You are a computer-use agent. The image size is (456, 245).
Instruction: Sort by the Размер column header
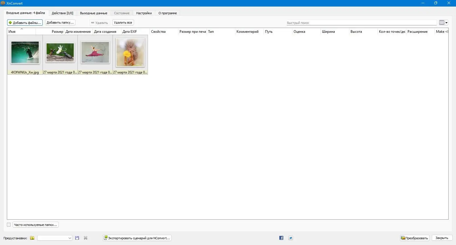(50, 31)
